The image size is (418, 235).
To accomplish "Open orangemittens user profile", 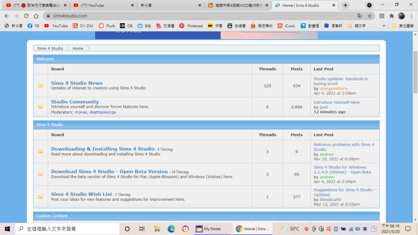I will pos(334,89).
